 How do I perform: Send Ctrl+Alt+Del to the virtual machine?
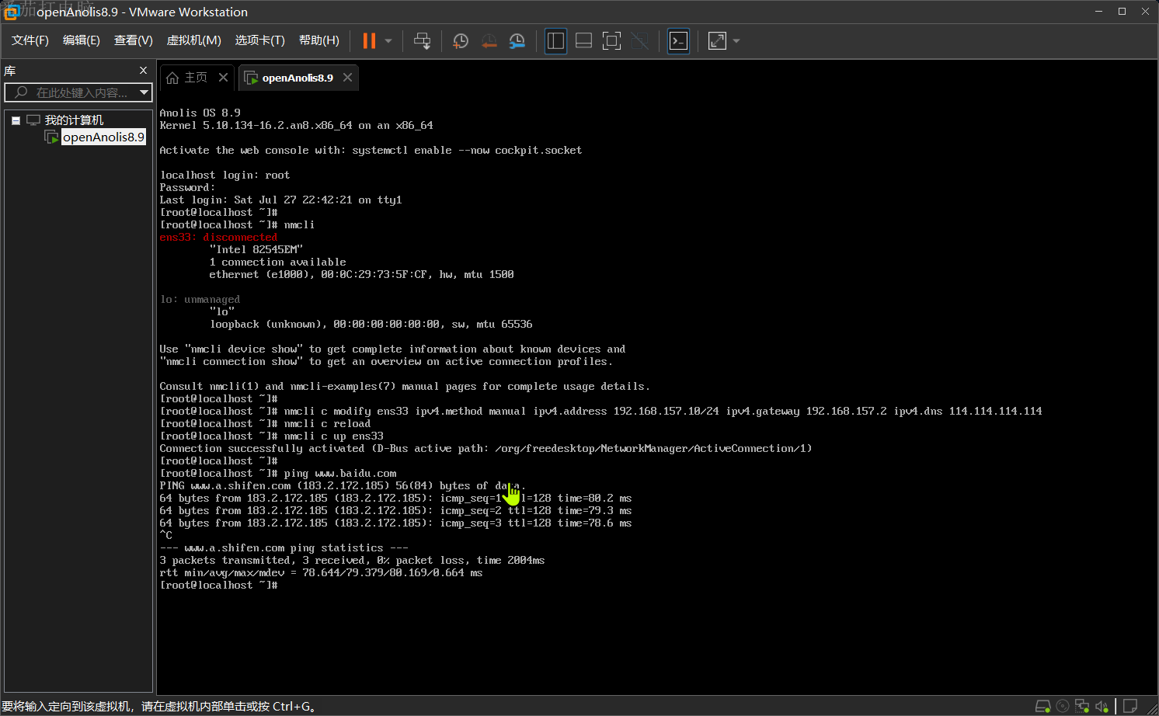pyautogui.click(x=422, y=41)
